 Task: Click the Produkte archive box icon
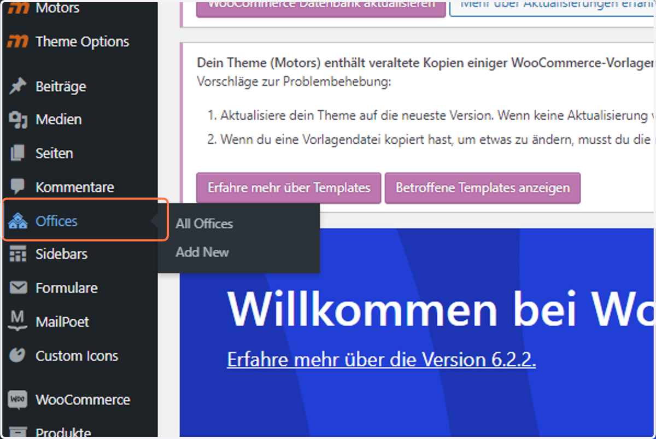click(18, 433)
